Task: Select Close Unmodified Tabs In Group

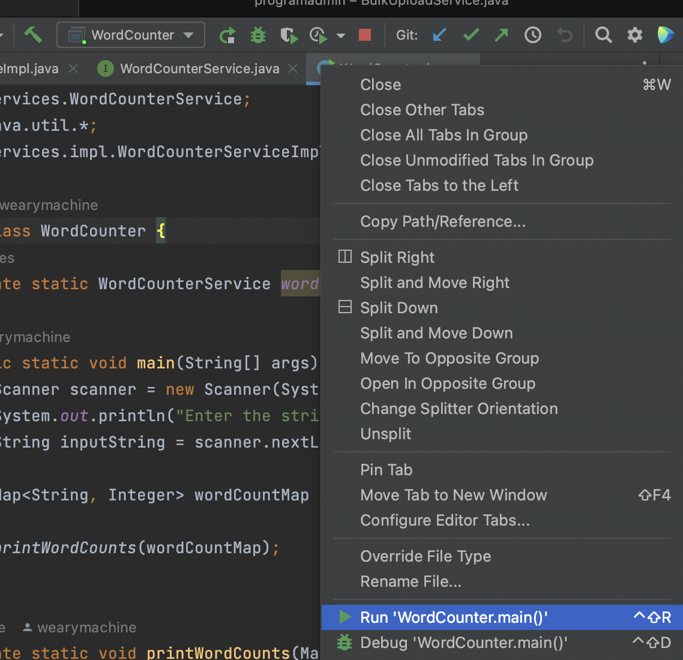Action: (502, 160)
